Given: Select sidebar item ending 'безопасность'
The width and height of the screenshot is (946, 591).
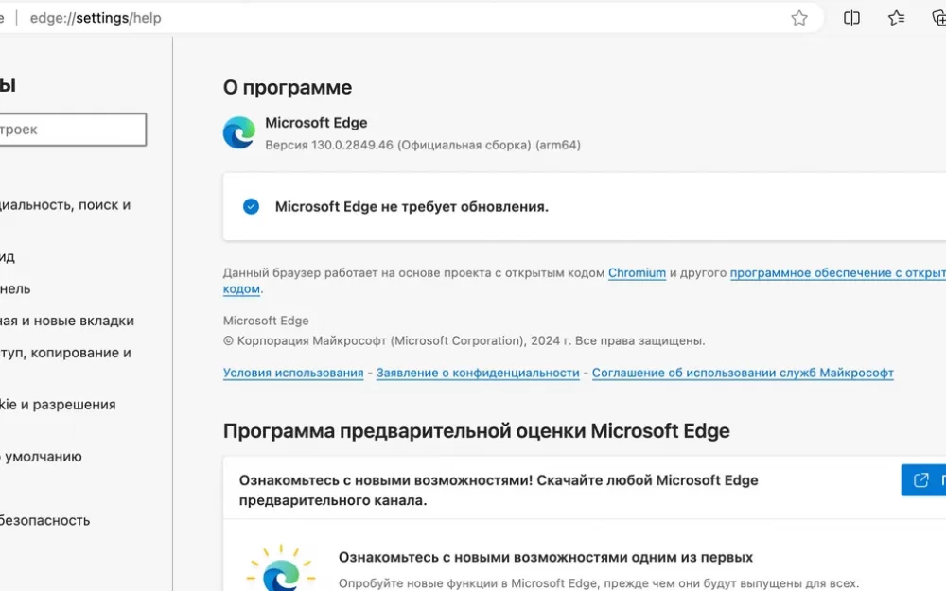Looking at the screenshot, I should [x=45, y=520].
